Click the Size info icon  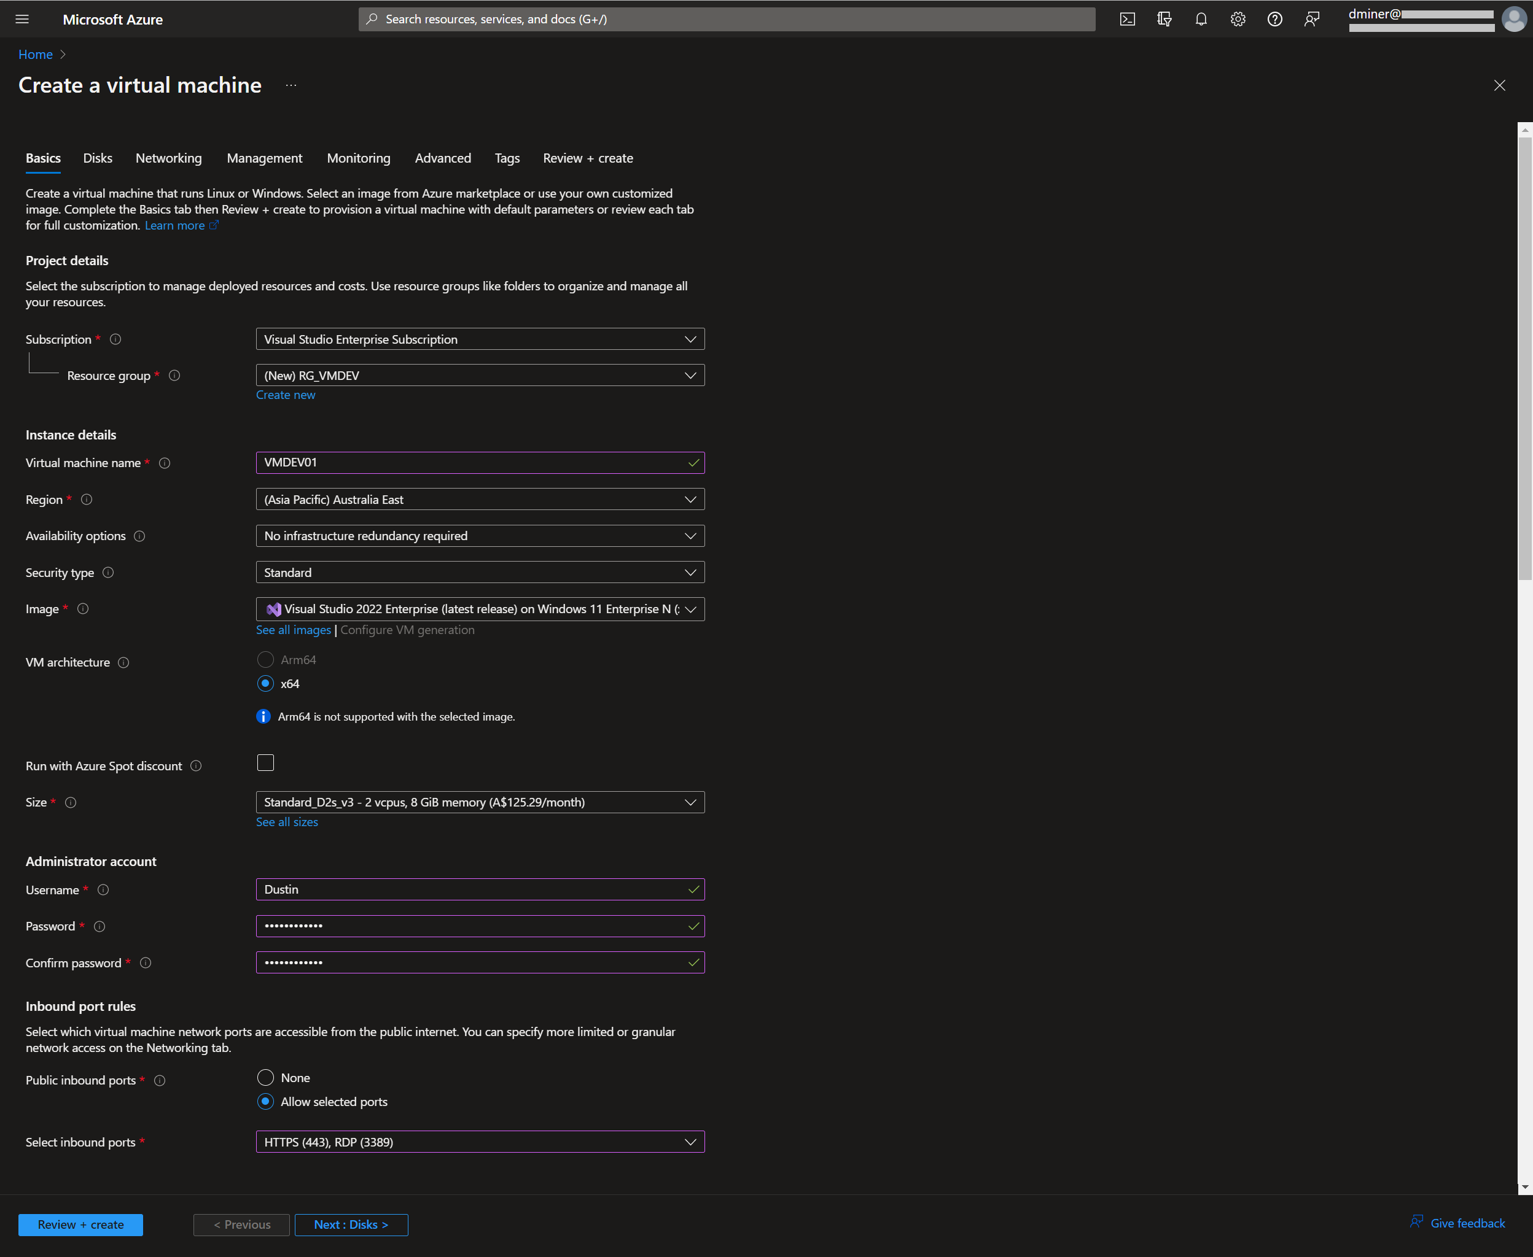[71, 802]
